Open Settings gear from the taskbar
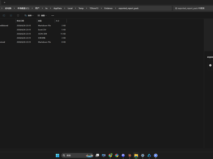Image resolution: width=213 pixels, height=159 pixels. pos(143,156)
